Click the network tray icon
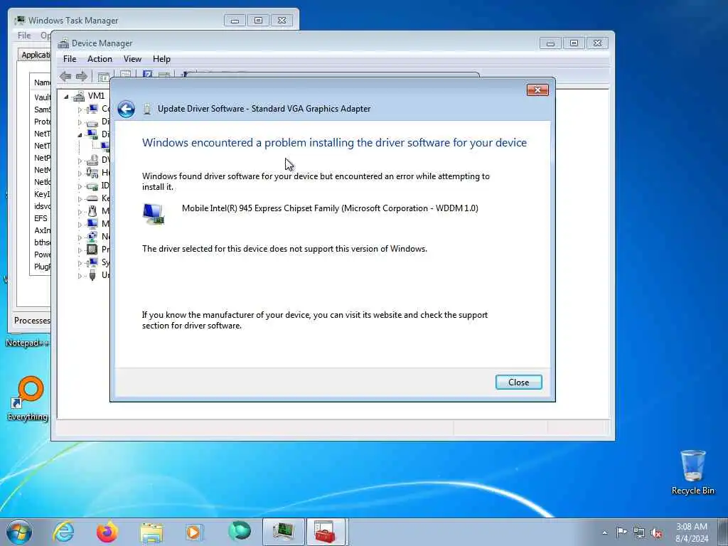This screenshot has width=728, height=546. point(639,532)
